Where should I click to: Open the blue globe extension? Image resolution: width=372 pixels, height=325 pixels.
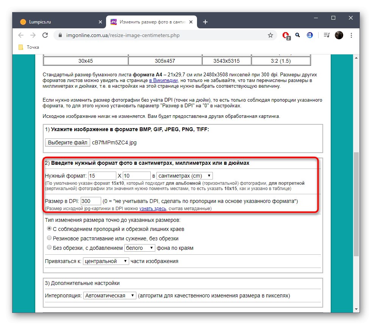[309, 35]
